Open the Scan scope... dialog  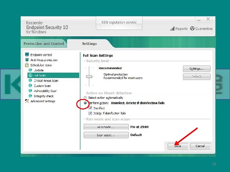[106, 135]
